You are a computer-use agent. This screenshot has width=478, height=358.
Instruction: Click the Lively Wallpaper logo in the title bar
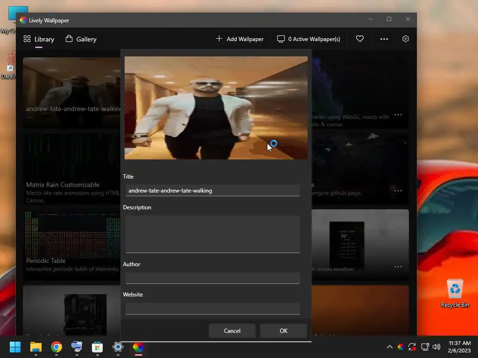pyautogui.click(x=23, y=20)
